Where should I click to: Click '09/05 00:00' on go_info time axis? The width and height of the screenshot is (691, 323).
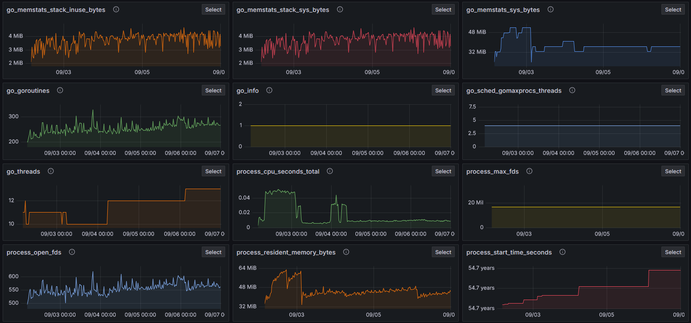coord(367,153)
